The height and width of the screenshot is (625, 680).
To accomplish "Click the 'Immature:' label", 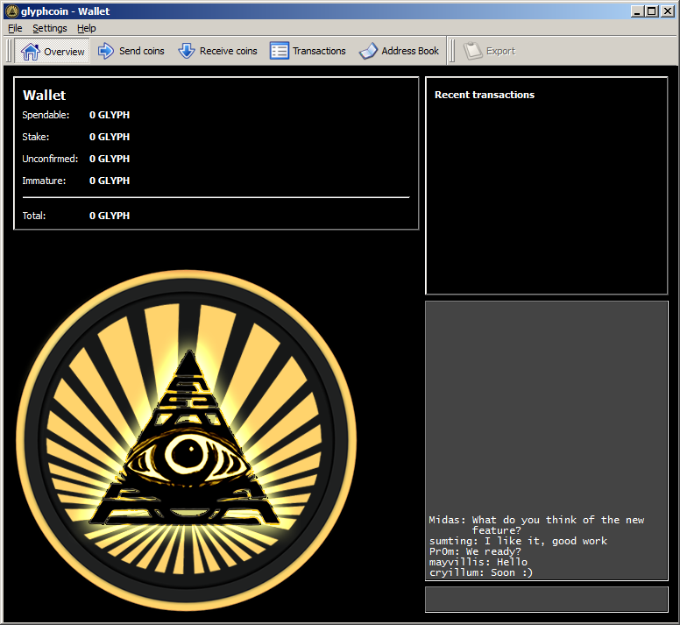I will pos(44,181).
